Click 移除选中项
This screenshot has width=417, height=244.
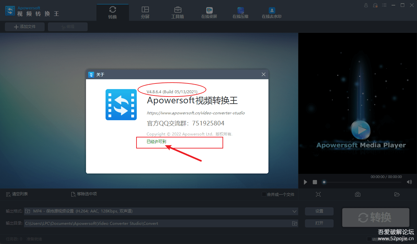pyautogui.click(x=84, y=194)
